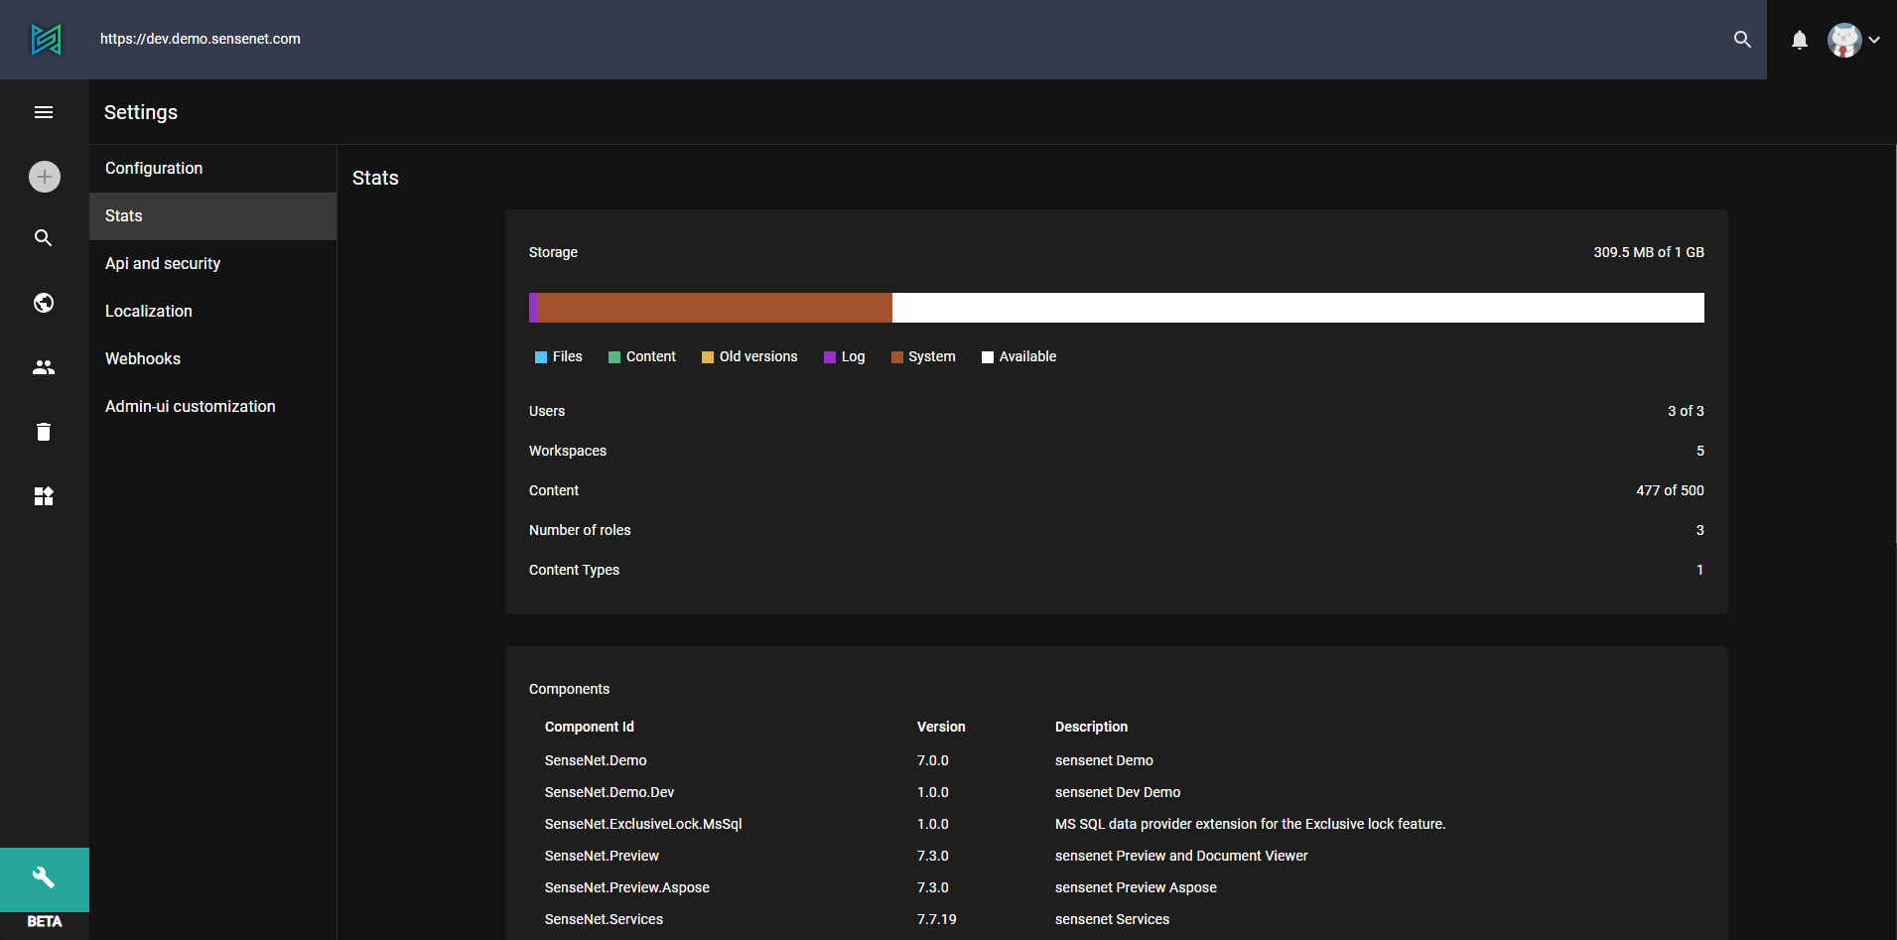Open the hamburger menu drawer
The image size is (1897, 940).
click(44, 112)
